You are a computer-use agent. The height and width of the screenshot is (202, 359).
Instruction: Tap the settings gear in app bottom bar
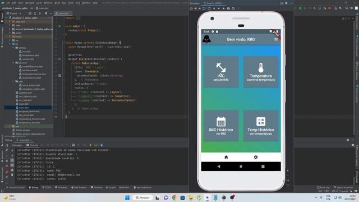(x=256, y=157)
